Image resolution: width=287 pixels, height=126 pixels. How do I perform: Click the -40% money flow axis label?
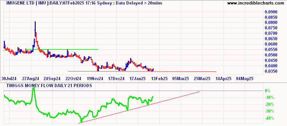coord(269,118)
